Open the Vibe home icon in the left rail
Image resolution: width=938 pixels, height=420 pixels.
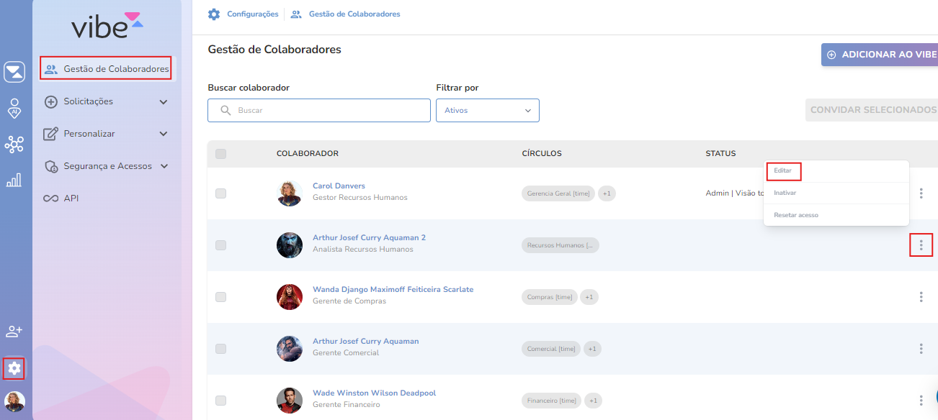(14, 72)
